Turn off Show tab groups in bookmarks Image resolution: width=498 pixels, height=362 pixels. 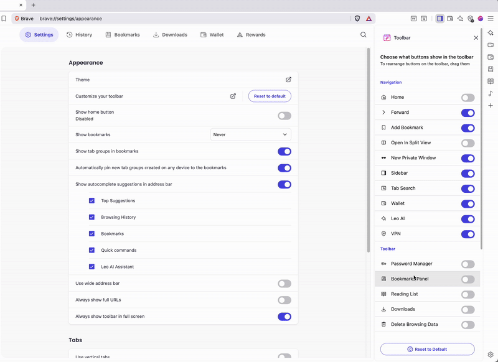284,152
